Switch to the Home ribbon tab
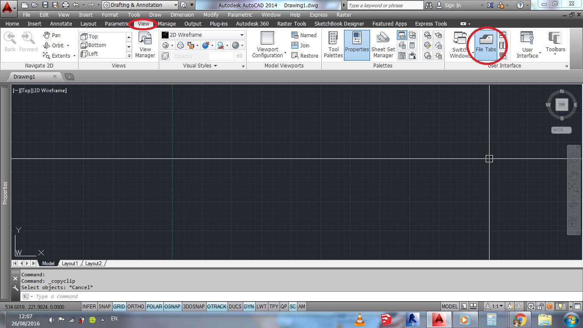The height and width of the screenshot is (328, 583). click(x=12, y=24)
